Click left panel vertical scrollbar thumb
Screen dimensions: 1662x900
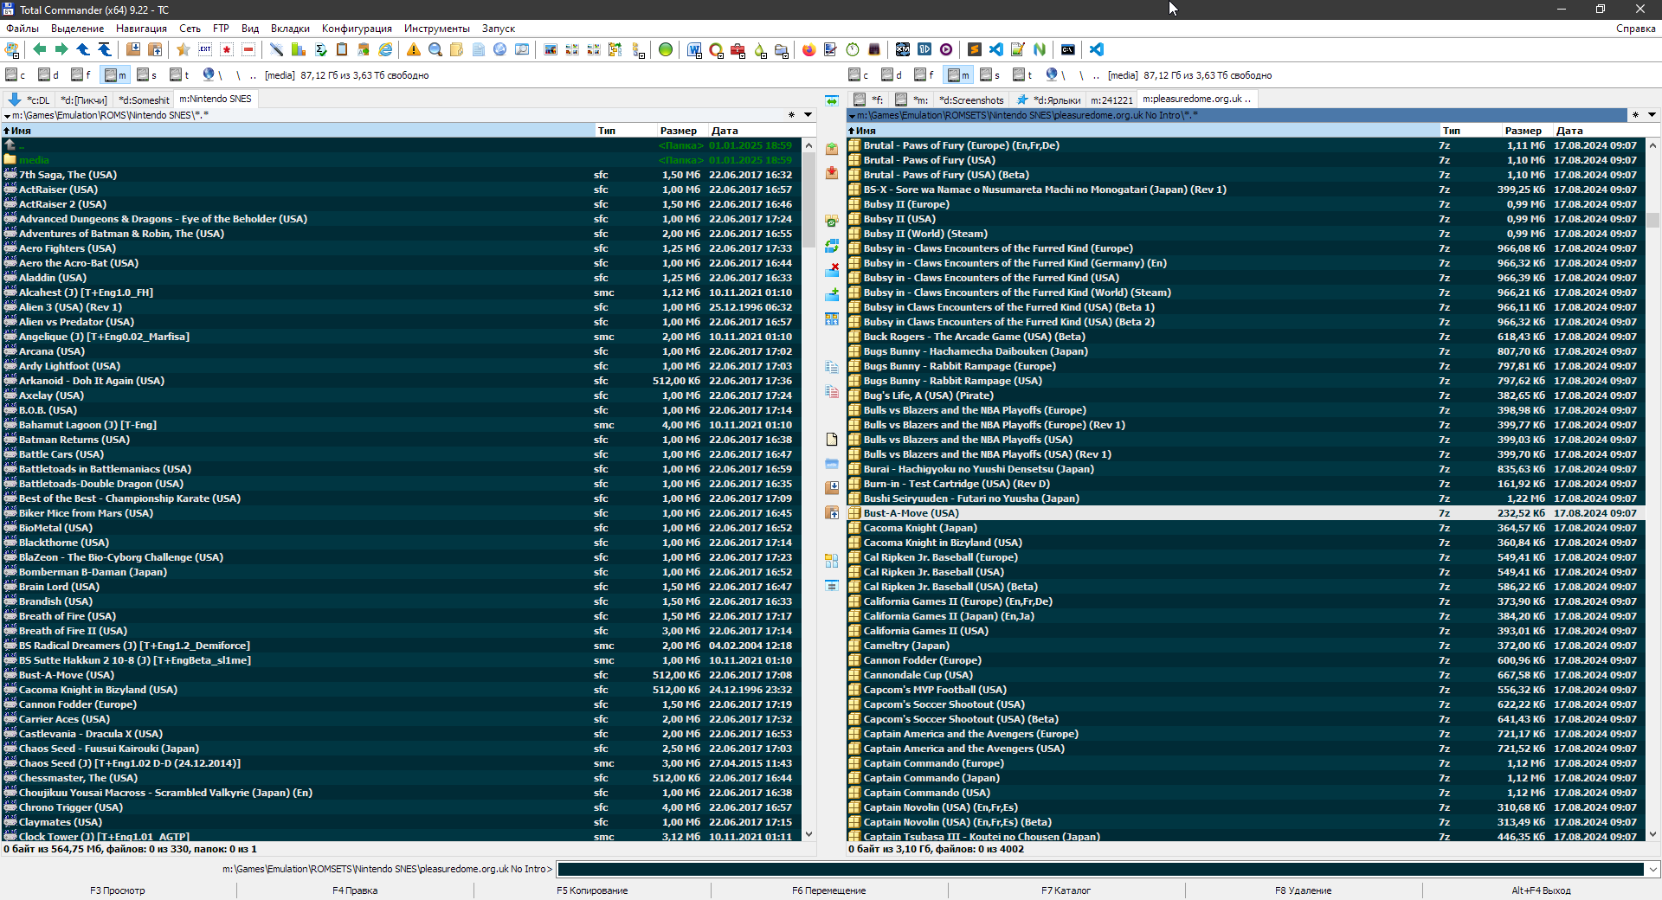pos(809,201)
